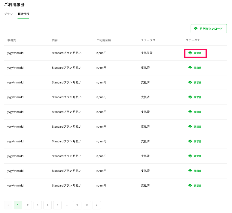Click the previous page arrow

tap(8, 205)
